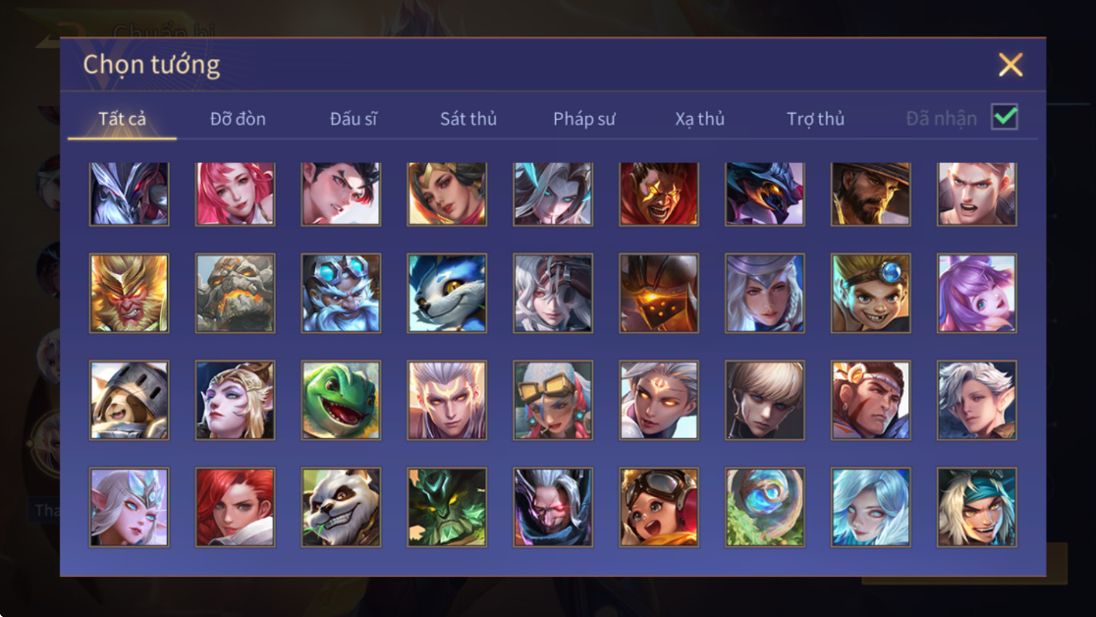Close the Chọn tướng dialog
The image size is (1096, 617).
click(1011, 65)
